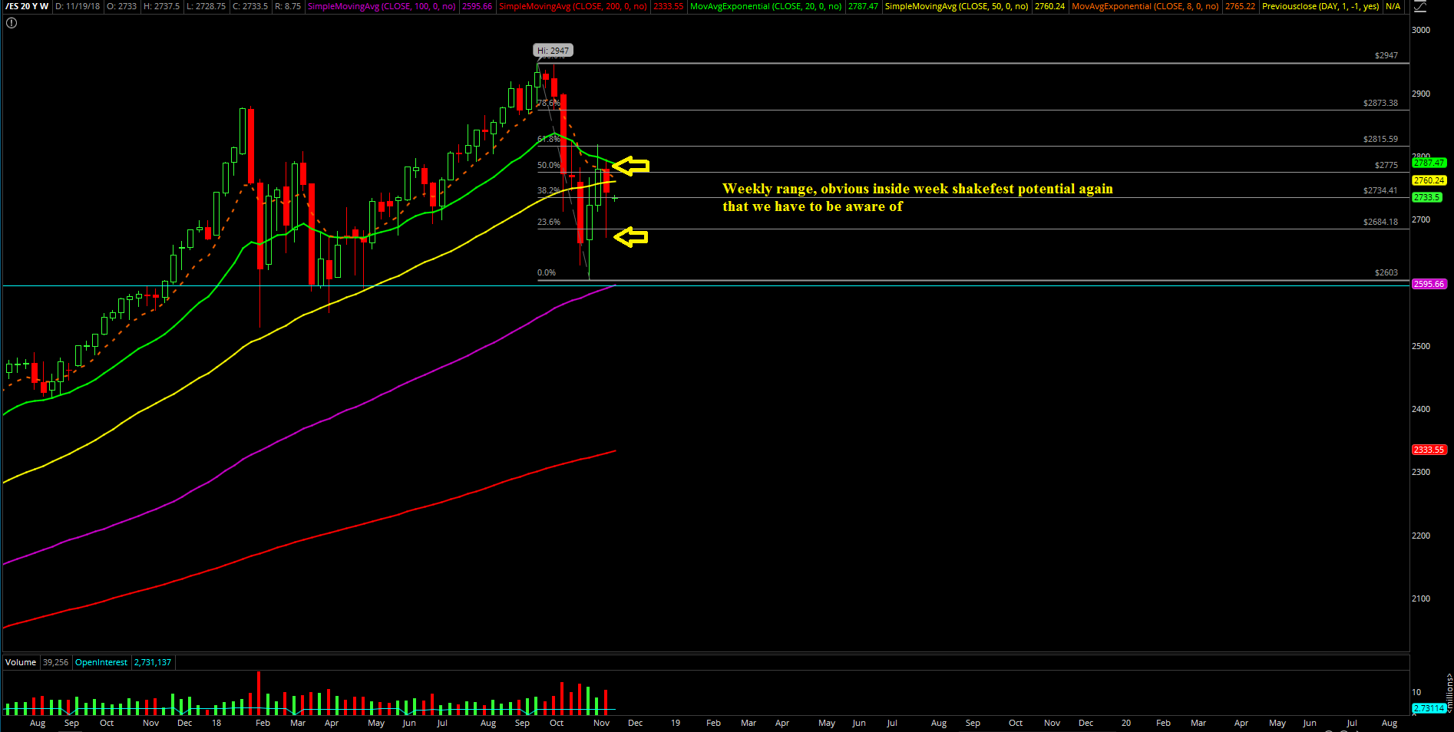
Task: Select the Previousclose study label
Action: tap(1320, 6)
